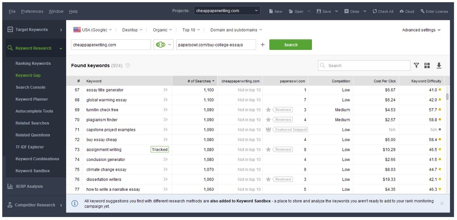The height and width of the screenshot is (220, 457).
Task: Click the keyword table Search field
Action: [x=364, y=65]
